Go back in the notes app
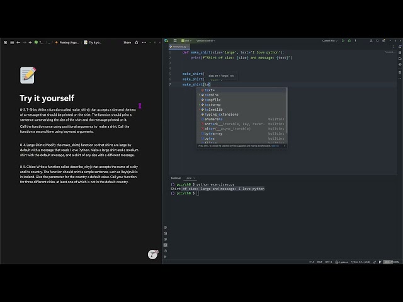Screen dimensions: 403x302 coord(18,42)
